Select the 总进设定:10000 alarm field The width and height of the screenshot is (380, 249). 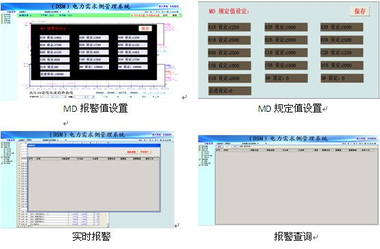(55, 74)
